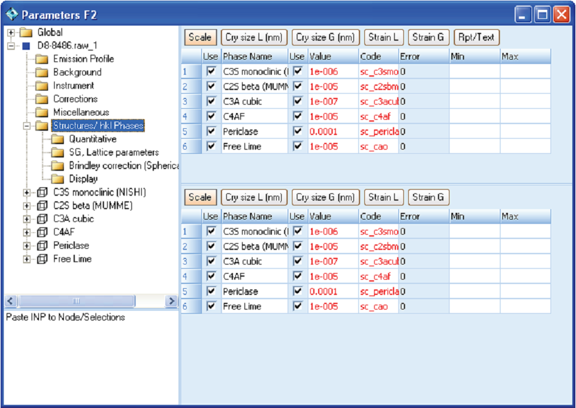Image resolution: width=576 pixels, height=408 pixels.
Task: Collapse the Structures/ hkl Phases node
Action: [26, 126]
